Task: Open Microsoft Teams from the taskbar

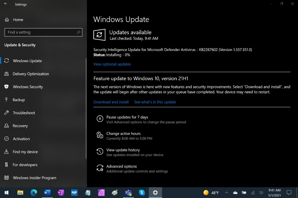Action: (x=128, y=192)
